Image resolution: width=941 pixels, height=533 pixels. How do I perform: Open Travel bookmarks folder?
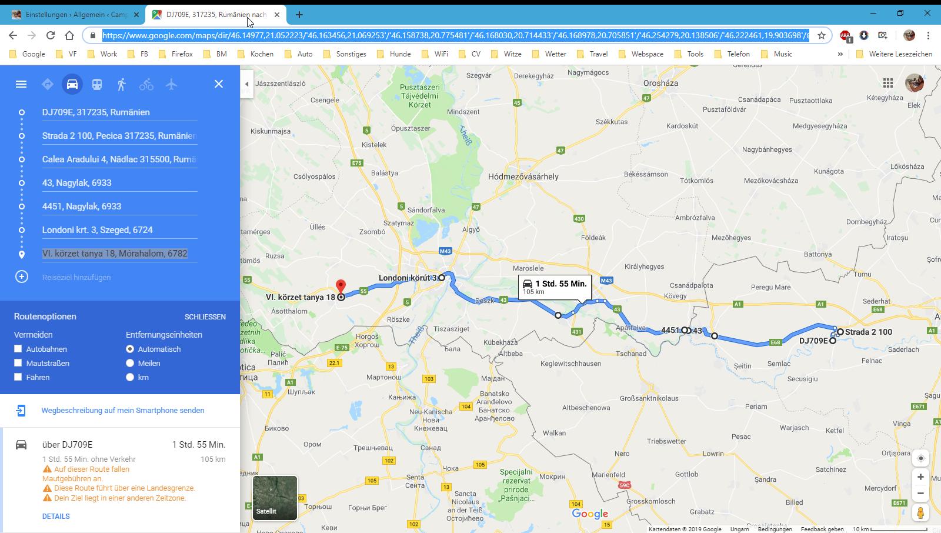click(x=592, y=54)
